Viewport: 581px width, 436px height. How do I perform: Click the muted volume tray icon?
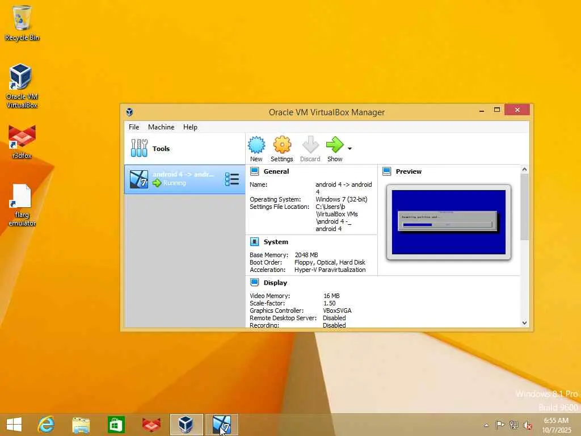(x=527, y=425)
